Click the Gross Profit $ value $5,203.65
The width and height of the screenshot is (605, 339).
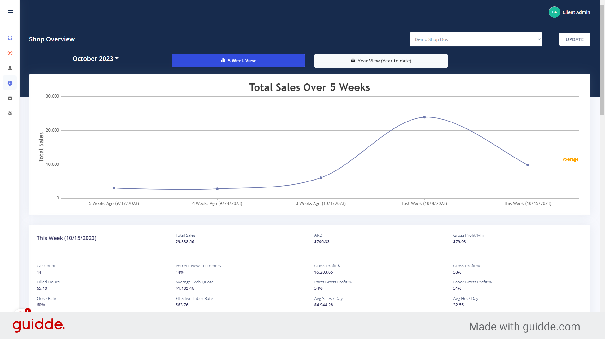(x=323, y=272)
